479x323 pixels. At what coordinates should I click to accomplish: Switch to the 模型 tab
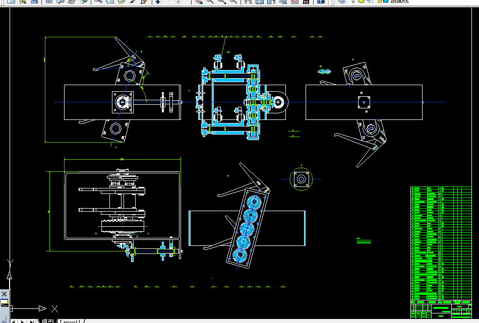coord(48,321)
